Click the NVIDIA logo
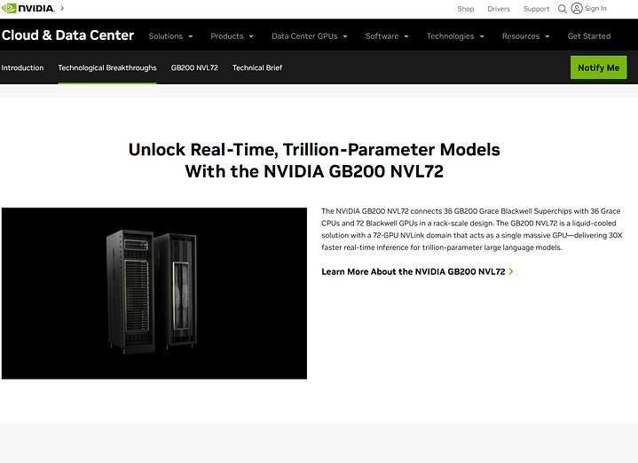Image resolution: width=638 pixels, height=463 pixels. tap(28, 9)
